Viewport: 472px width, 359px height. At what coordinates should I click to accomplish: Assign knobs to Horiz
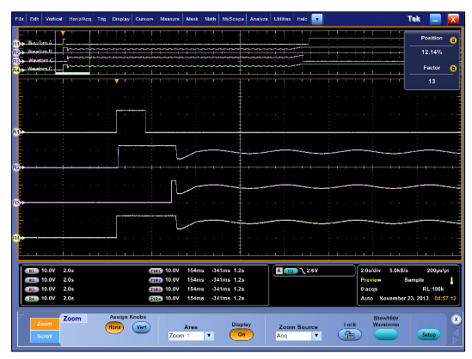click(114, 327)
